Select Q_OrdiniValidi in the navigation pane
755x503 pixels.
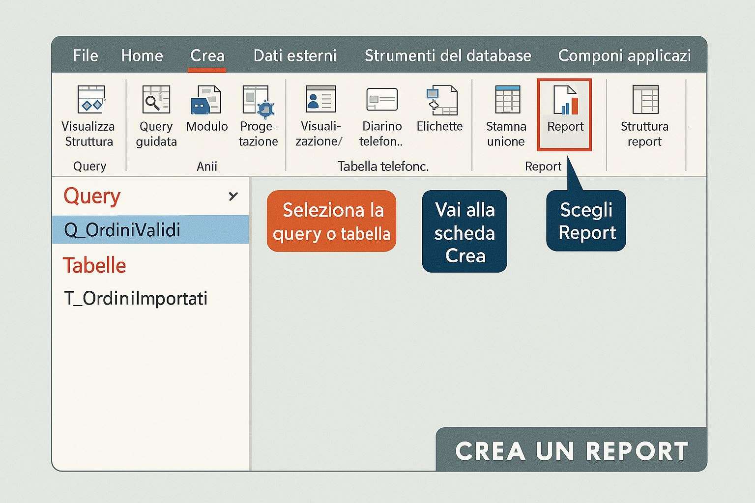[122, 230]
